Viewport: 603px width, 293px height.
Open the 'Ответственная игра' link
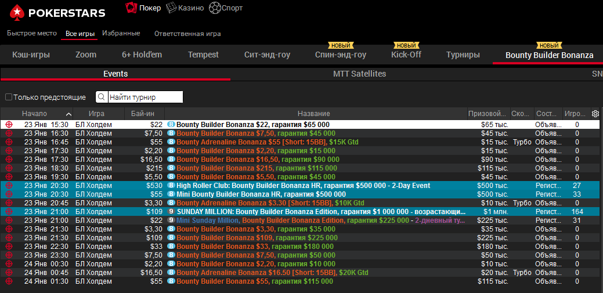click(187, 34)
